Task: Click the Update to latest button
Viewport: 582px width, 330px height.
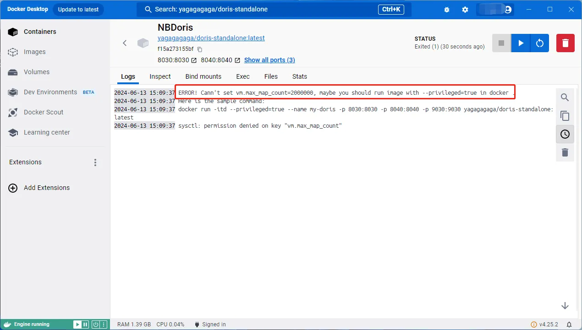Action: [x=78, y=9]
